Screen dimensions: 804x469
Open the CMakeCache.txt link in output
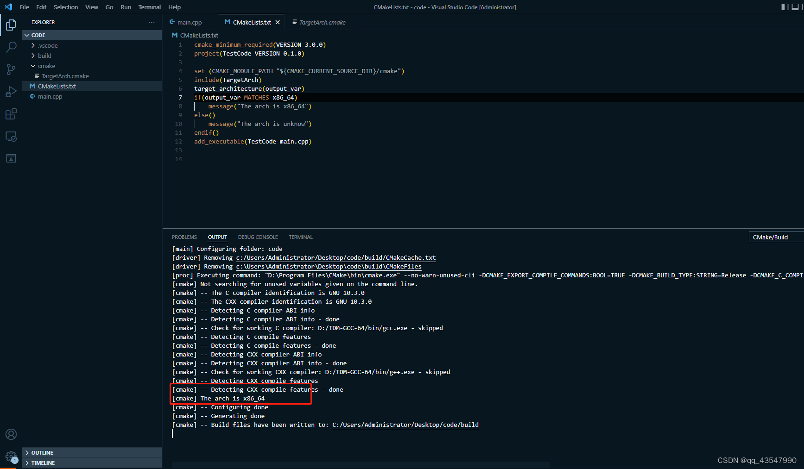click(x=336, y=257)
